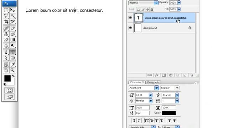Toggle All Caps text style

[x=147, y=121]
